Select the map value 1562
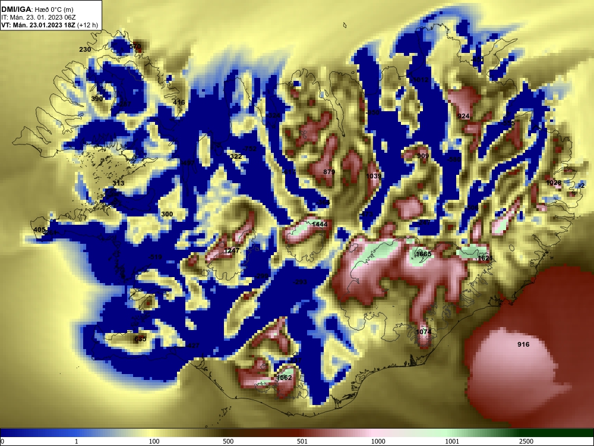Viewport: 594px width, 446px height. click(284, 378)
